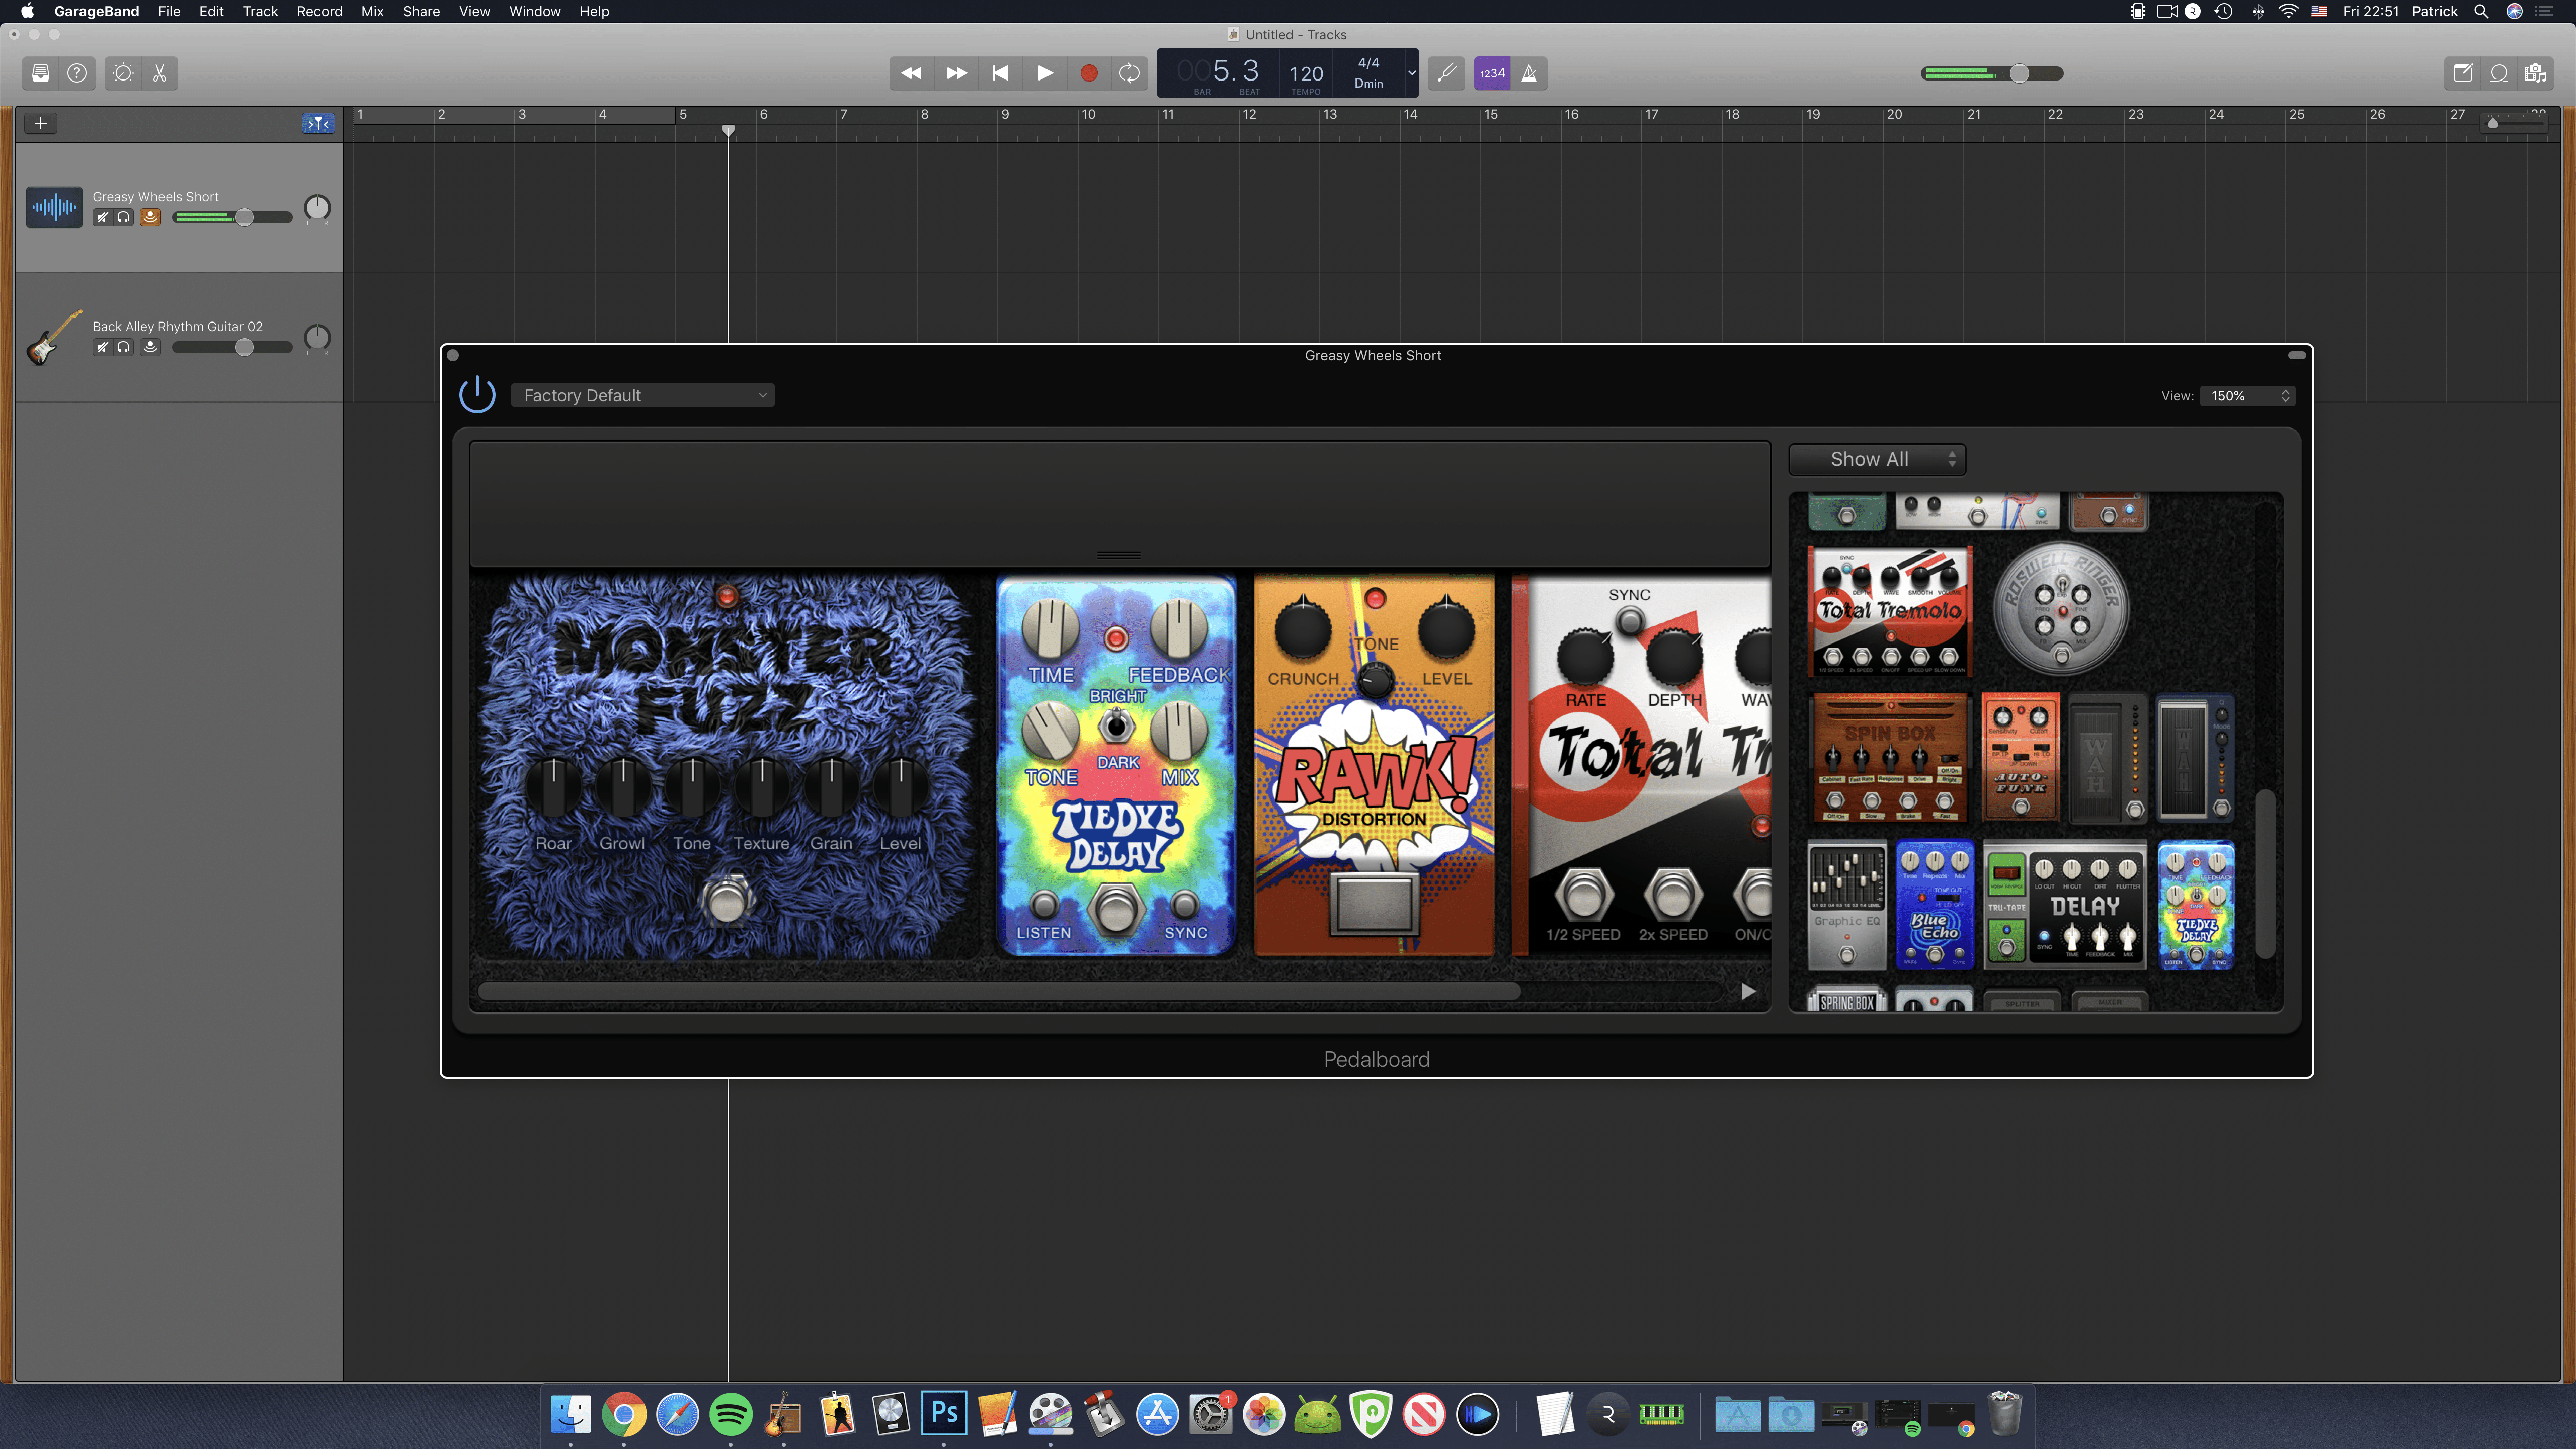Toggle the Cycle loop button

pos(1130,73)
